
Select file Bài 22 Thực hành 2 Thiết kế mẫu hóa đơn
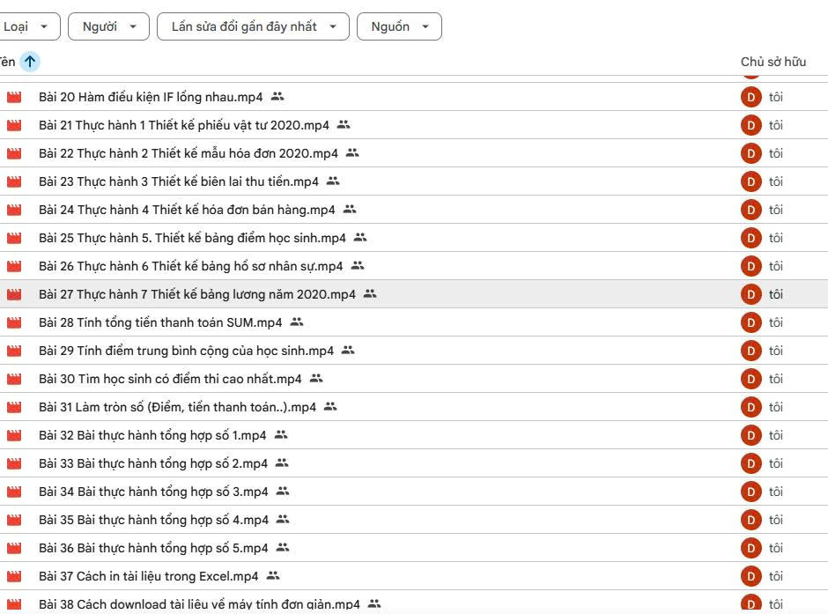click(x=188, y=153)
